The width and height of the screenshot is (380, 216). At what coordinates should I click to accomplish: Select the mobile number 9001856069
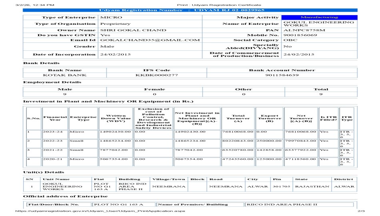(300, 35)
